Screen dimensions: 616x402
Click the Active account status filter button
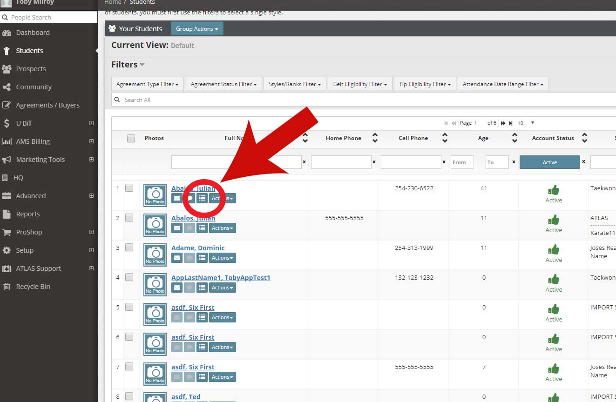point(549,162)
